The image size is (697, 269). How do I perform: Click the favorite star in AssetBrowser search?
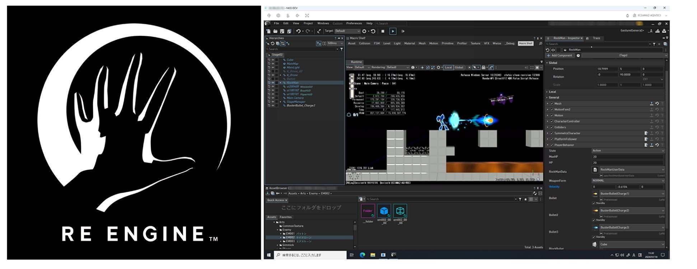525,199
